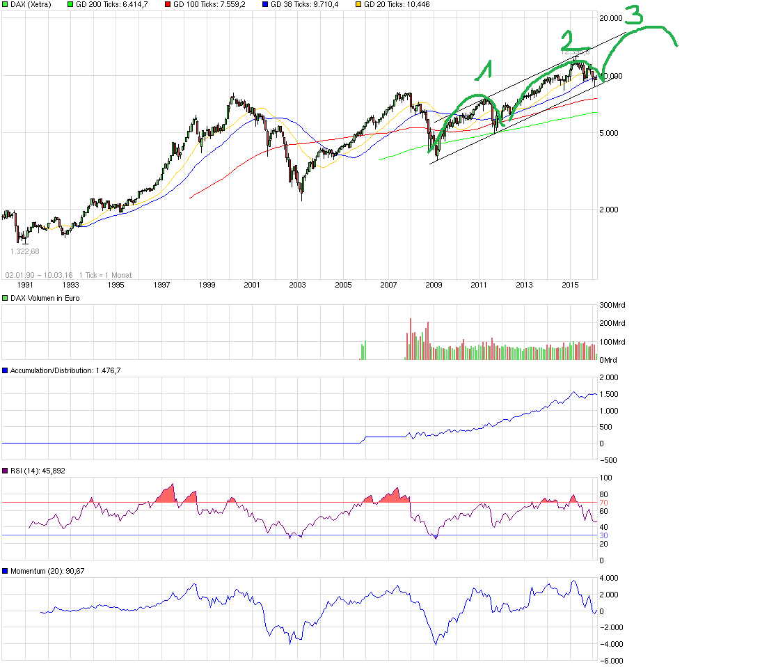Click the 'Momentum (20): 90,67' heading

click(47, 571)
